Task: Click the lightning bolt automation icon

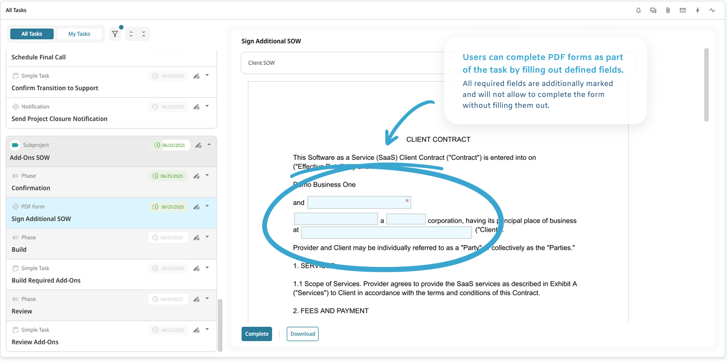Action: (698, 10)
